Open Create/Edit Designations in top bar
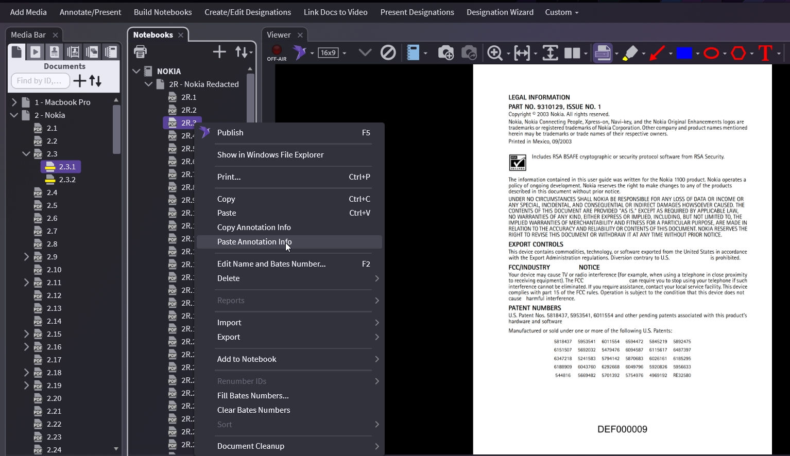This screenshot has width=790, height=456. (248, 12)
